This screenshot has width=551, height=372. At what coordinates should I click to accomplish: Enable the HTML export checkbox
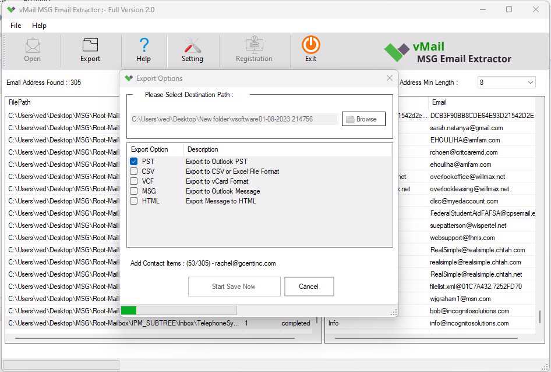click(133, 201)
